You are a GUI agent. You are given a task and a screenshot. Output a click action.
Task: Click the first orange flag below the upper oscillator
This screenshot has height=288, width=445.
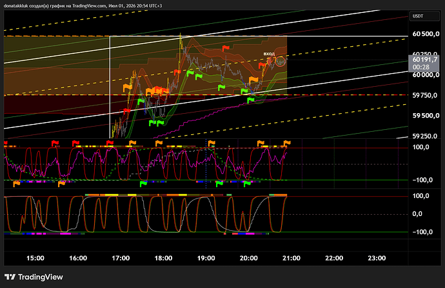tap(17, 184)
